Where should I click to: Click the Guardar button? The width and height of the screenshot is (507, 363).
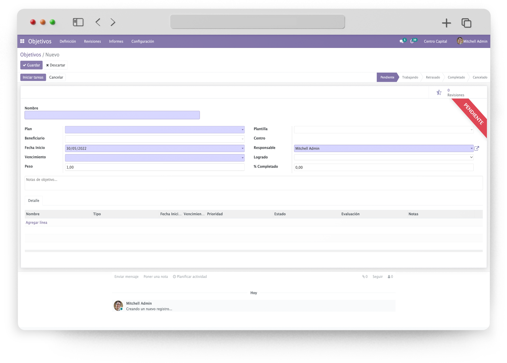[x=31, y=65]
